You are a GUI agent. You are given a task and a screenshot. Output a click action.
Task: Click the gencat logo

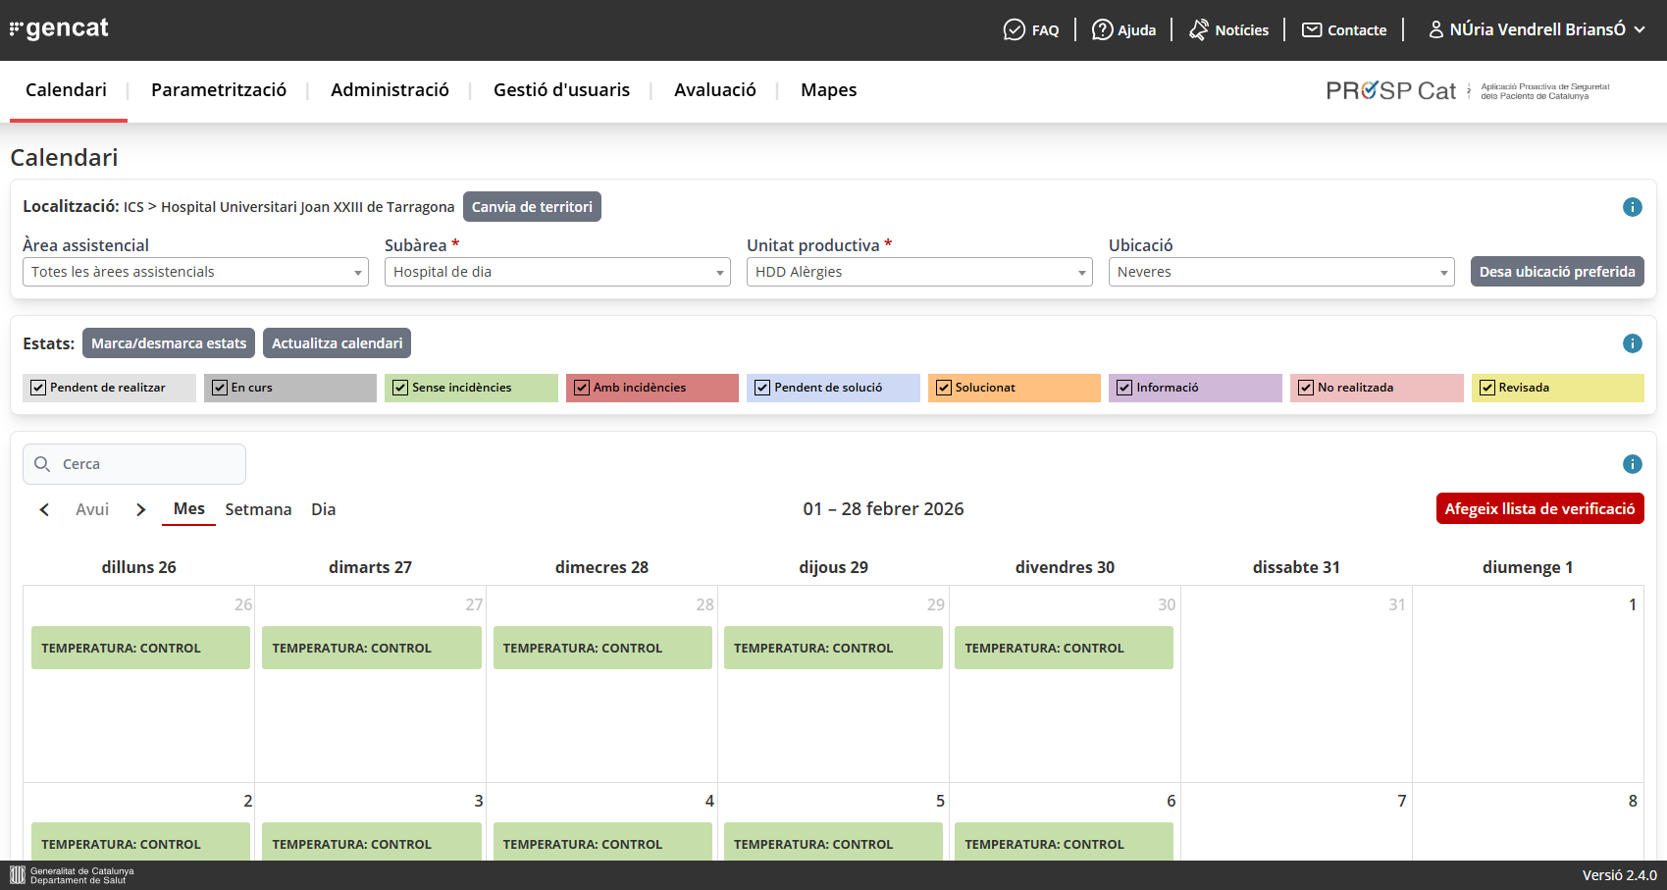tap(59, 28)
